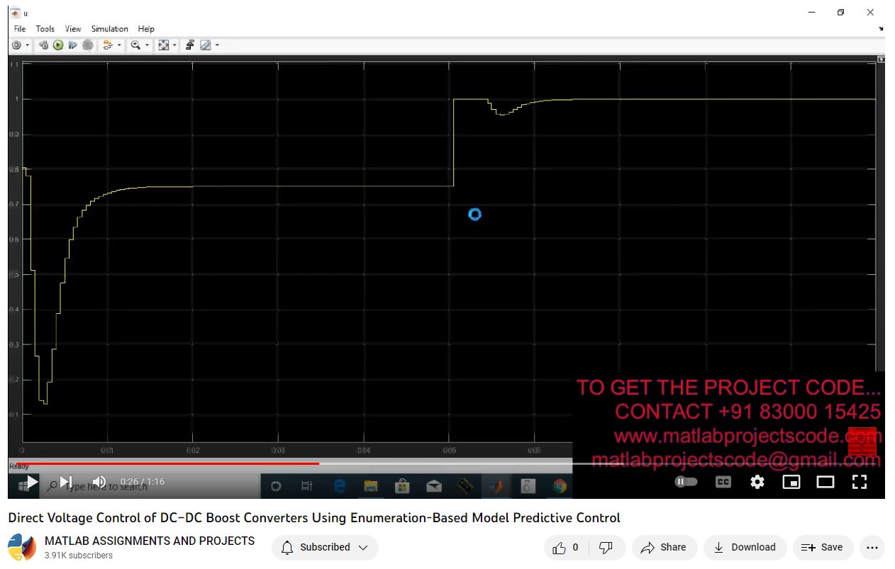Click the Scale Axes Limits icon
This screenshot has width=895, height=569.
pos(164,45)
